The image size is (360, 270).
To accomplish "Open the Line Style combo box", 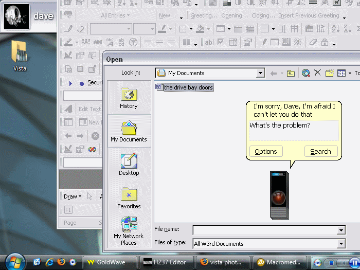I will 111,29.
